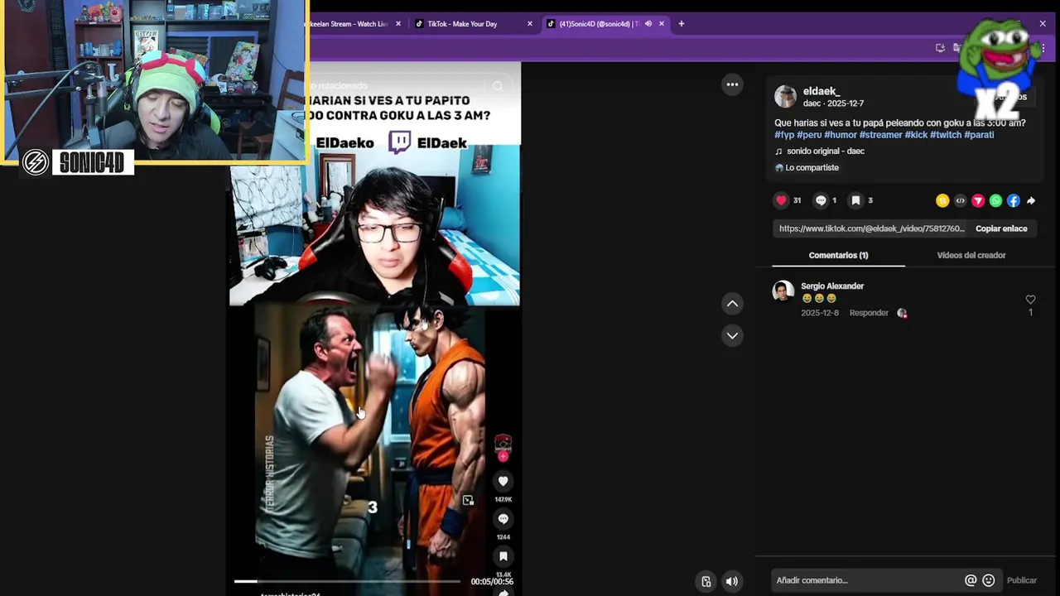This screenshot has width=1060, height=596.
Task: Reply via Responder on Sergio's comment
Action: (x=869, y=313)
